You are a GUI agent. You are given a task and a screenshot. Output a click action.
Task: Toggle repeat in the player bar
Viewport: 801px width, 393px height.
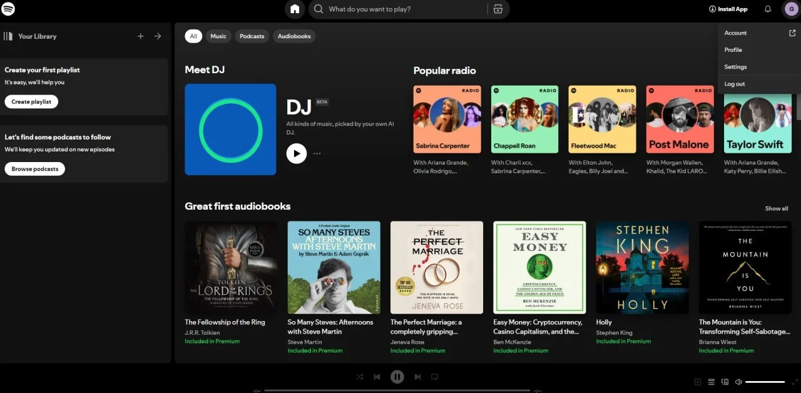click(x=434, y=377)
